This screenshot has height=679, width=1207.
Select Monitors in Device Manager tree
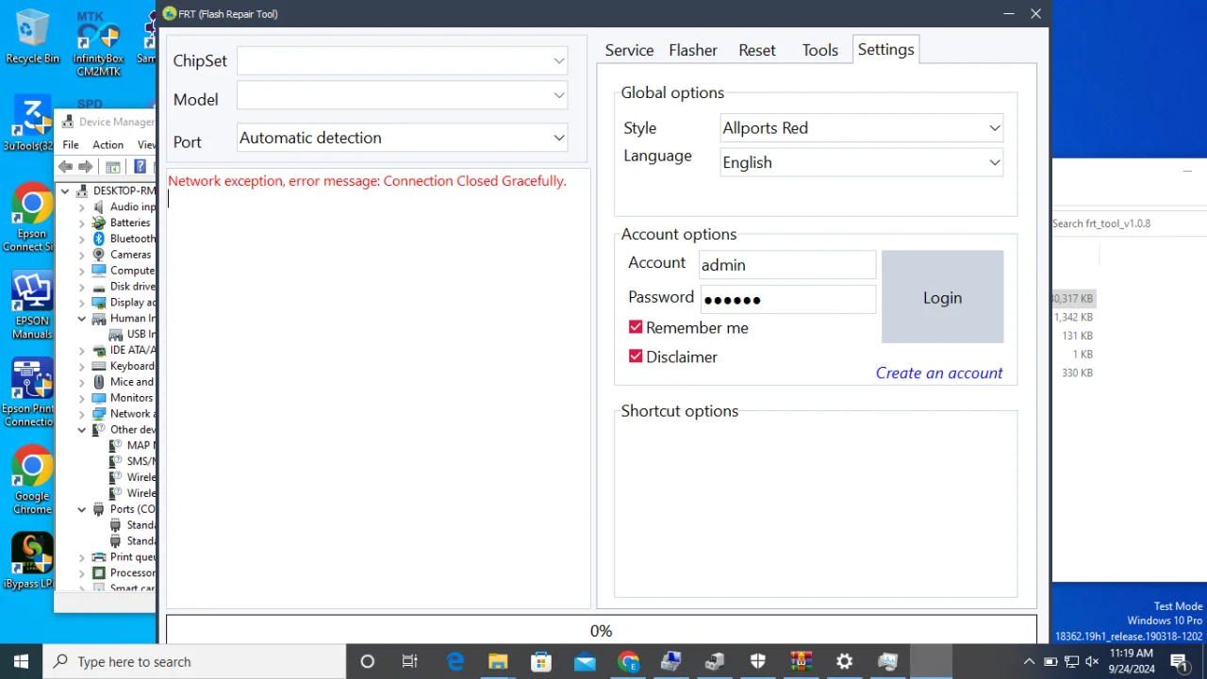(x=131, y=398)
